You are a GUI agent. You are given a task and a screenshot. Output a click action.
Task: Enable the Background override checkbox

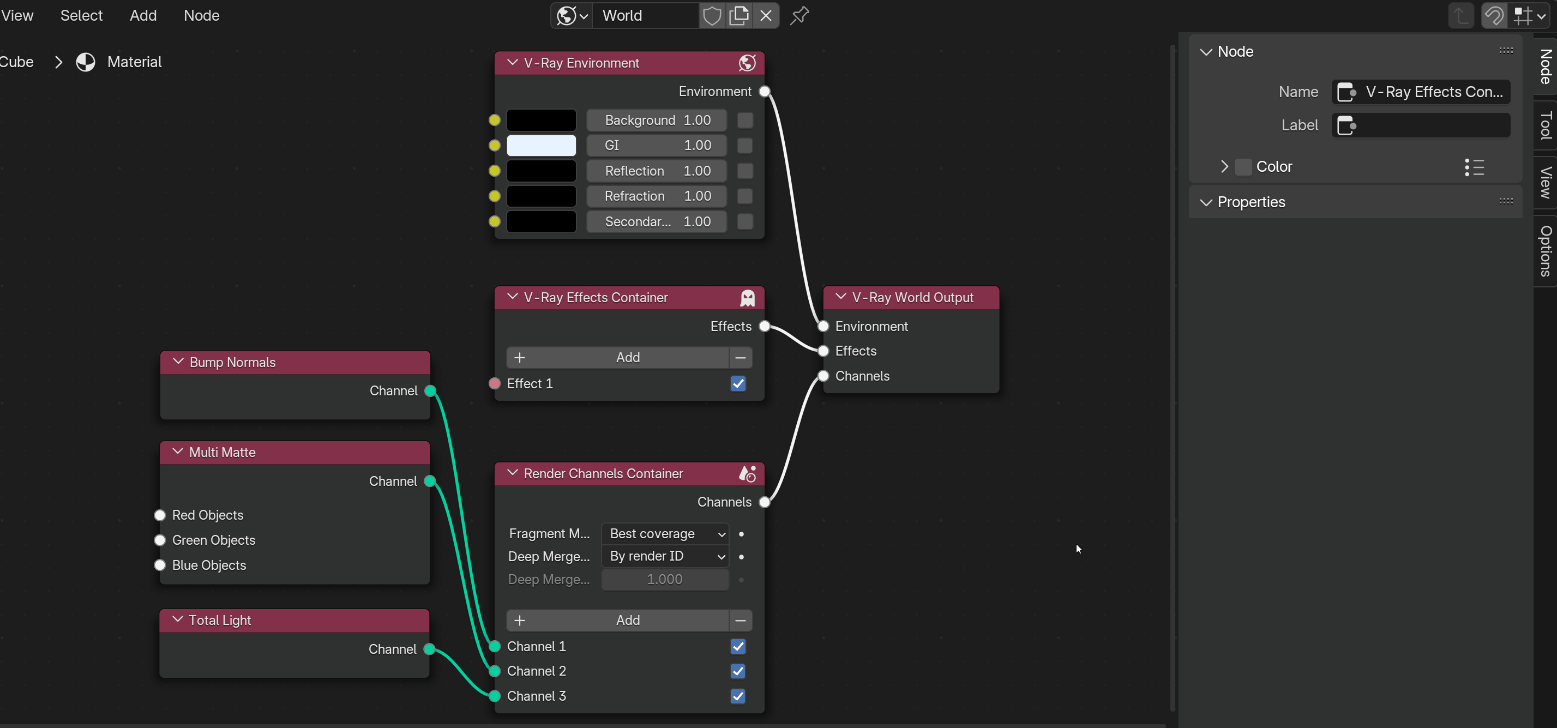coord(744,120)
